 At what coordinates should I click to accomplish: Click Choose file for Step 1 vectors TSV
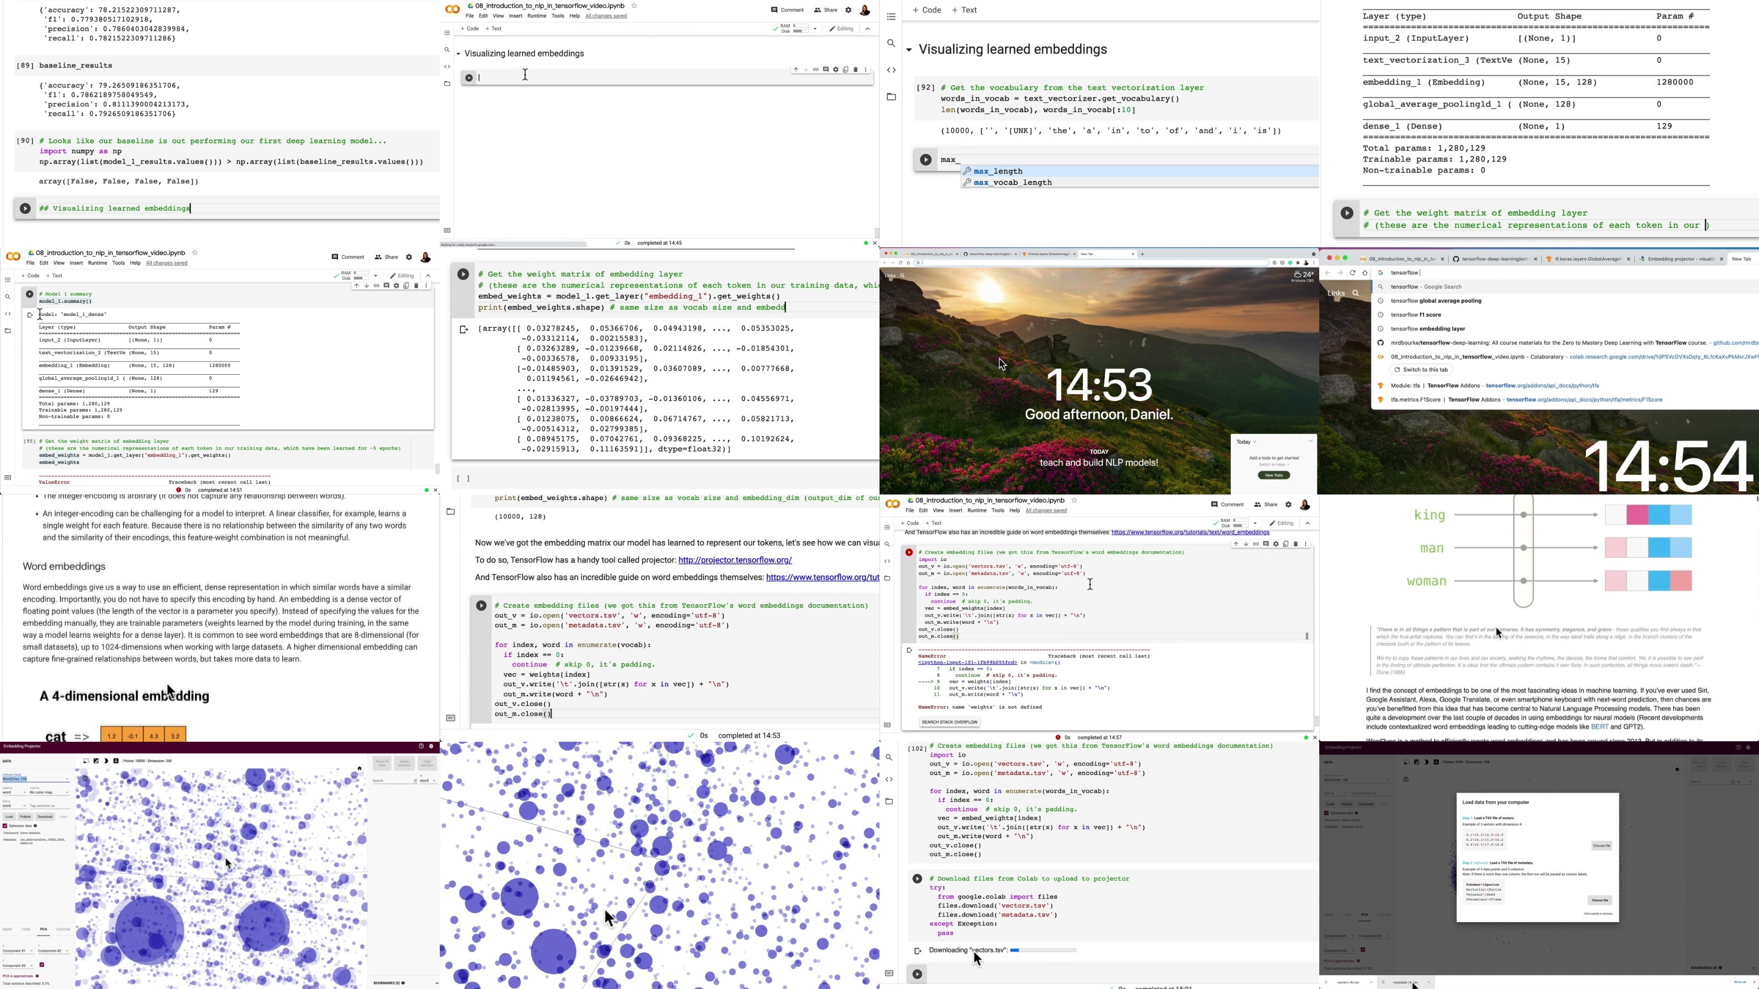tap(1602, 846)
